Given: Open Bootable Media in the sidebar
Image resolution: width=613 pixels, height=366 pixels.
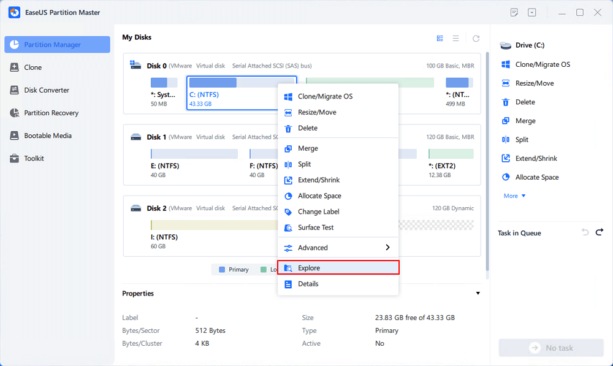Looking at the screenshot, I should pos(48,135).
